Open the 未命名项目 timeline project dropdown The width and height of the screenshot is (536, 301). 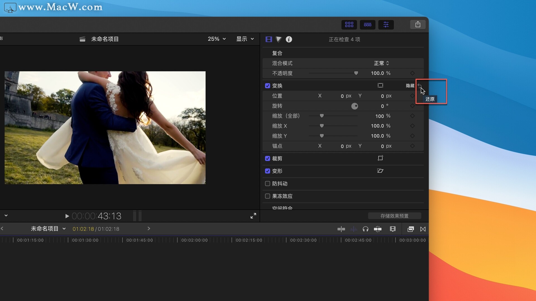tap(48, 229)
